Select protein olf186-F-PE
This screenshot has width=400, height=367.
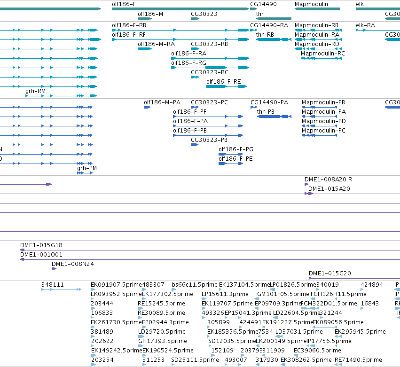click(x=235, y=159)
